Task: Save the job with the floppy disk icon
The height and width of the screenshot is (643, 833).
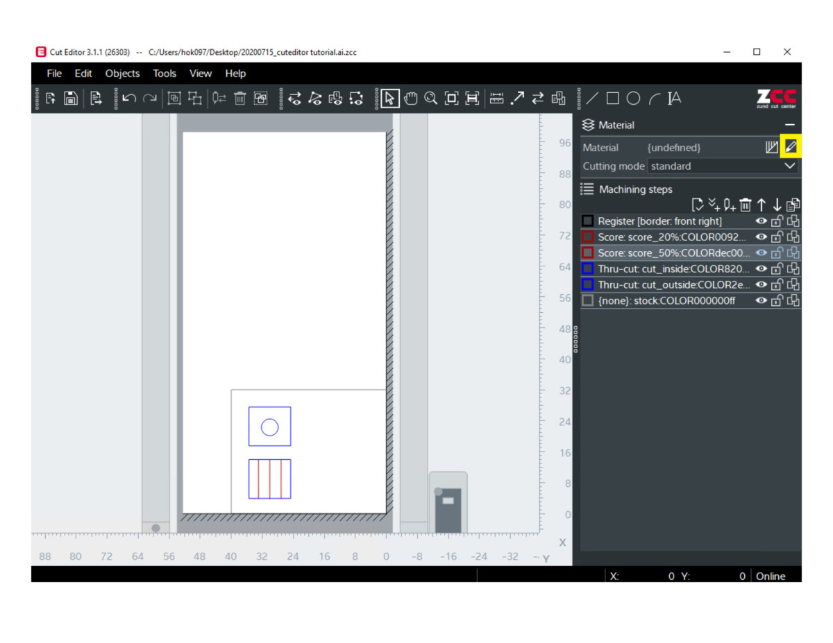Action: pyautogui.click(x=71, y=98)
